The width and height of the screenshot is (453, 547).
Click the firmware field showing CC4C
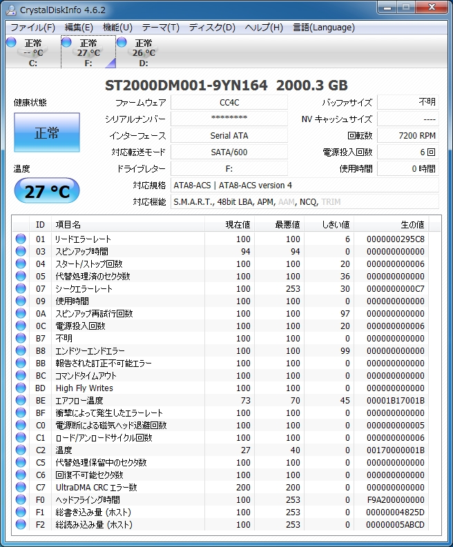(229, 102)
